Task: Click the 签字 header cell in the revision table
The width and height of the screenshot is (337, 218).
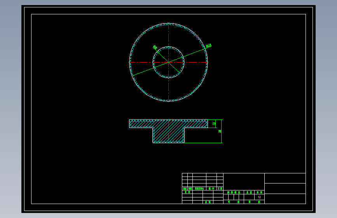Action: (x=211, y=189)
